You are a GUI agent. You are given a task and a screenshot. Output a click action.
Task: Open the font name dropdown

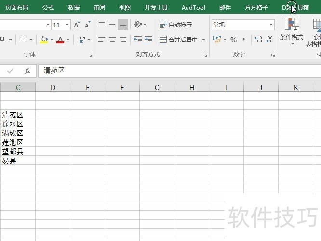point(48,25)
